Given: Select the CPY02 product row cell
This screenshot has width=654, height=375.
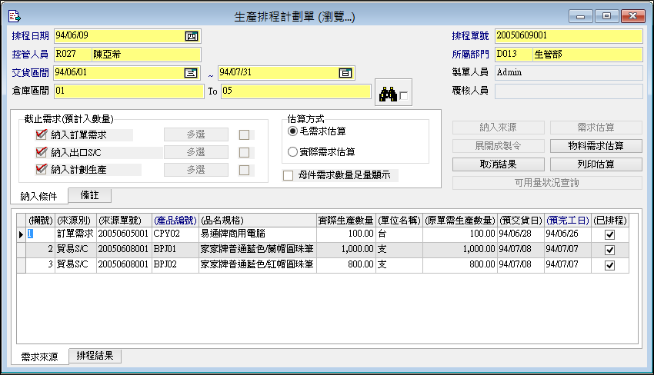Looking at the screenshot, I should 174,234.
